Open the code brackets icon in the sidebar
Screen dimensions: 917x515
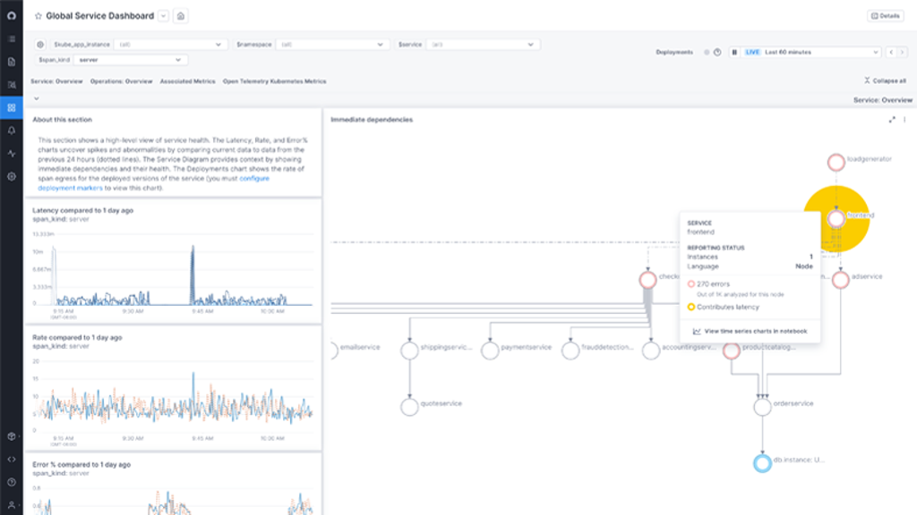[x=11, y=460]
